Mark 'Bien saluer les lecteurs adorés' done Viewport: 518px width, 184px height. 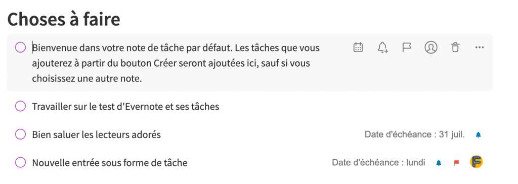point(20,134)
